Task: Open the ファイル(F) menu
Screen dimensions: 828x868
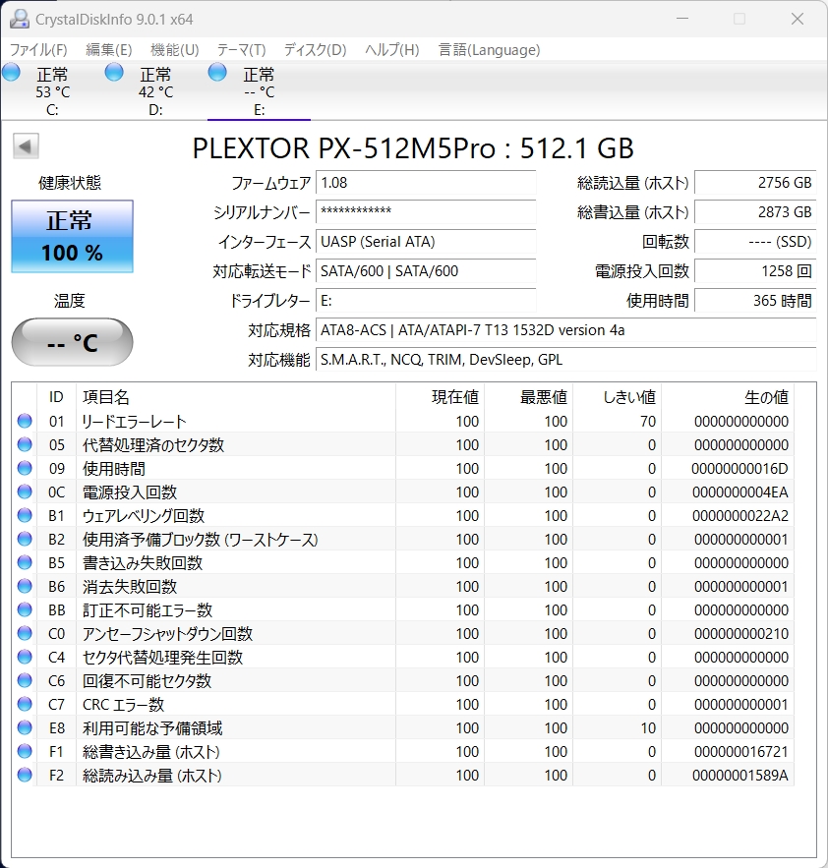Action: pos(38,50)
